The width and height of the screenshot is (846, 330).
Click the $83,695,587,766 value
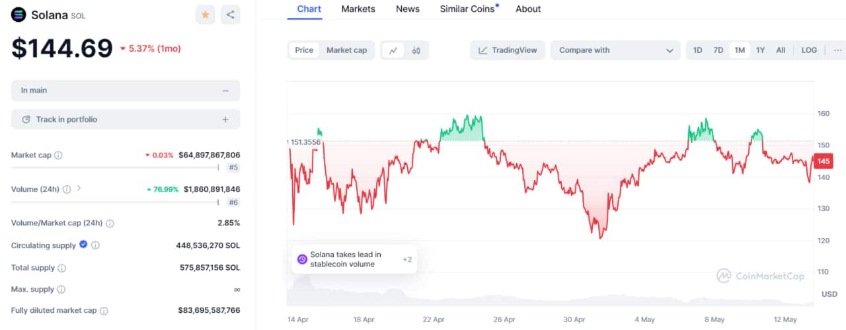click(x=210, y=311)
